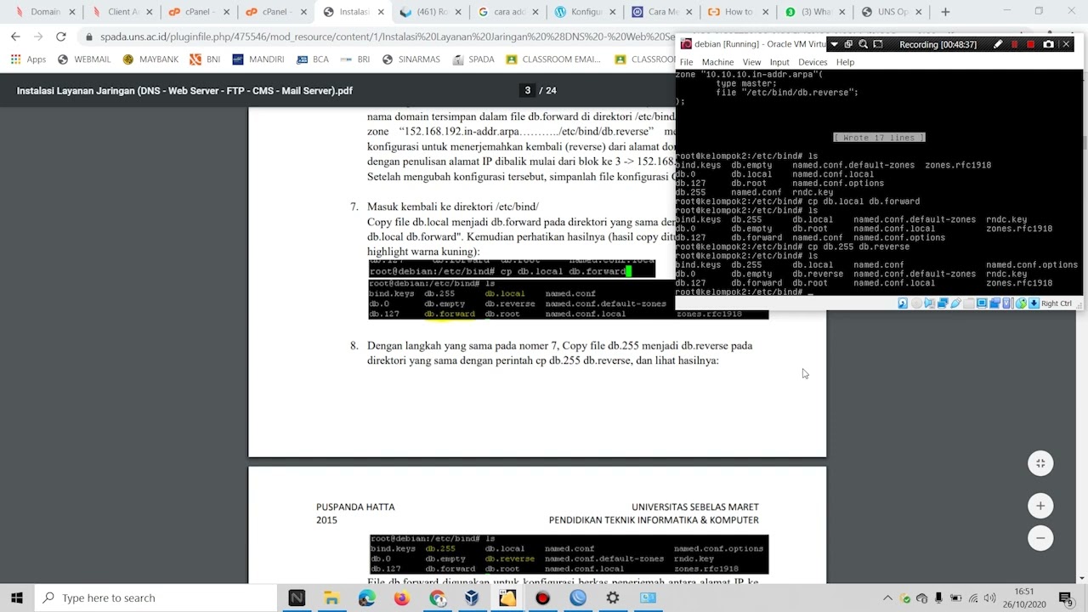1088x612 pixels.
Task: Zoom out of the PDF
Action: (1040, 538)
